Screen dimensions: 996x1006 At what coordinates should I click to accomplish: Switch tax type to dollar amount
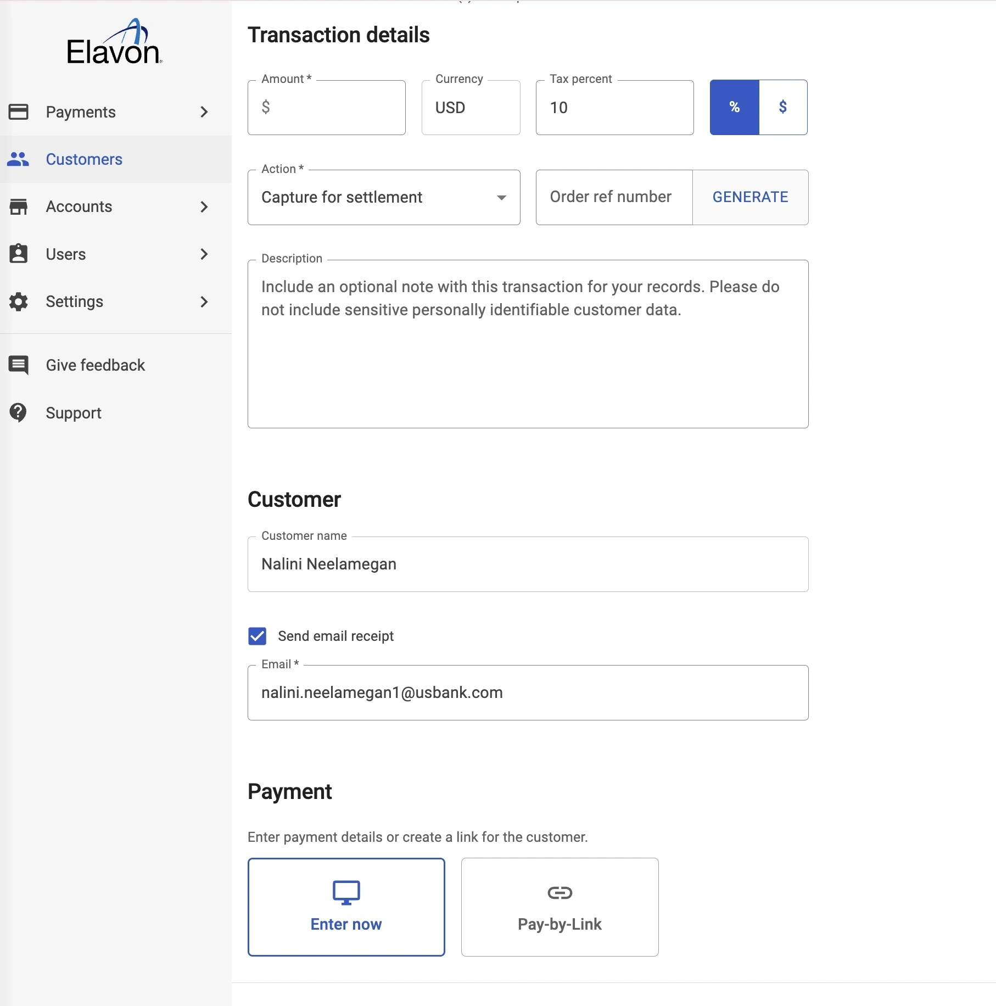click(x=783, y=107)
